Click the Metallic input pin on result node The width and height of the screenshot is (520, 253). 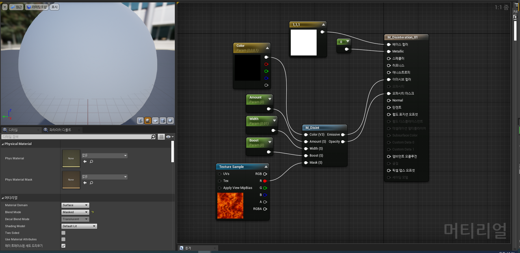tap(389, 51)
